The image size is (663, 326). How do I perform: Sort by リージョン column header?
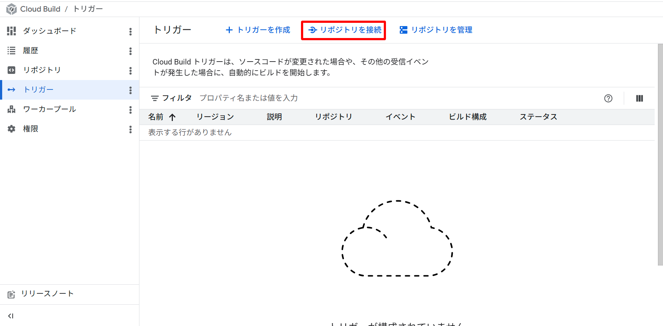pyautogui.click(x=215, y=117)
